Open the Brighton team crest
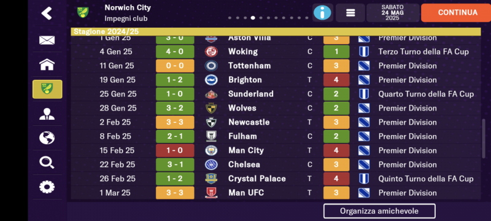Screen dimensions: 491x221 [x=211, y=80]
